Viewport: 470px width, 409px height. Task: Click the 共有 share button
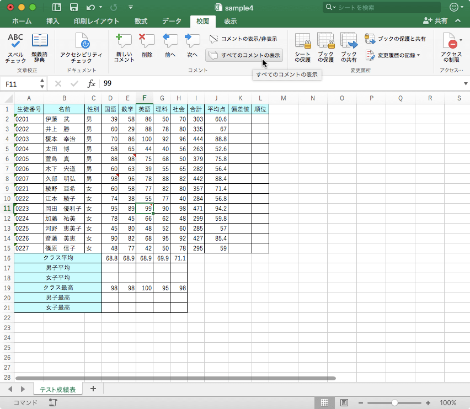point(435,20)
